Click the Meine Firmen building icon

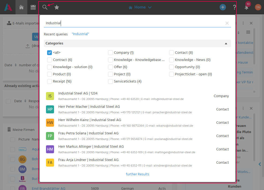coord(9,130)
